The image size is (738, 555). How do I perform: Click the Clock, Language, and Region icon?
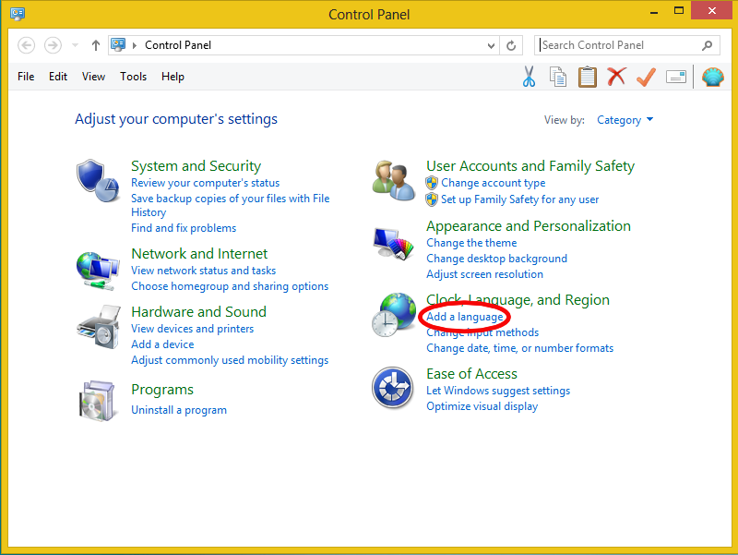393,313
